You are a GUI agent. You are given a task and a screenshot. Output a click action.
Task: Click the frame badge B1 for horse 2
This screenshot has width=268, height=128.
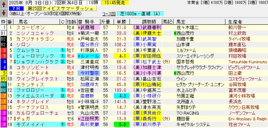click(x=3, y=33)
